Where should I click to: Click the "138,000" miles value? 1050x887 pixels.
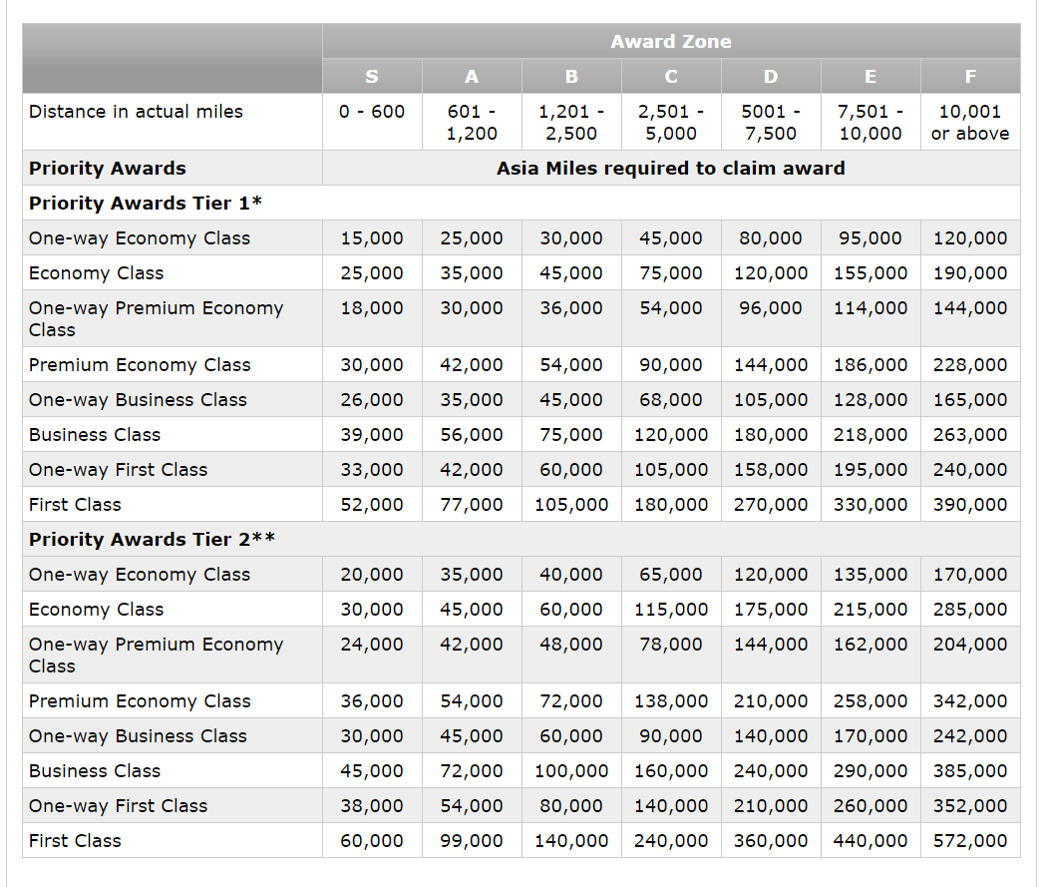click(x=671, y=700)
